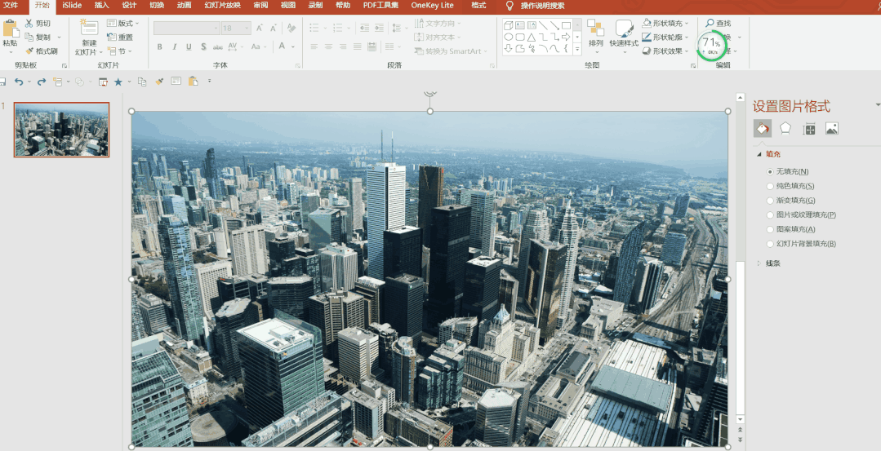Activate the Format Painter (格式刷) brush
881x451 pixels.
[x=29, y=51]
